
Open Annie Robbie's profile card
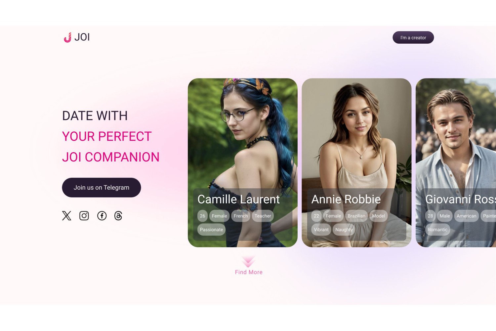[356, 163]
